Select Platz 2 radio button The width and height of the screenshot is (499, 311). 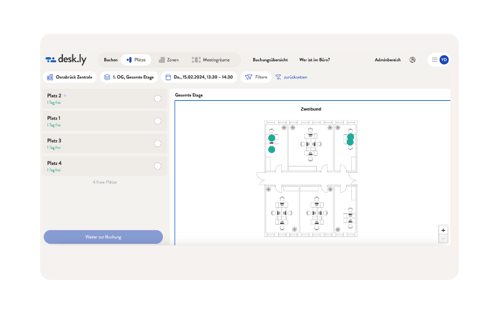[158, 98]
